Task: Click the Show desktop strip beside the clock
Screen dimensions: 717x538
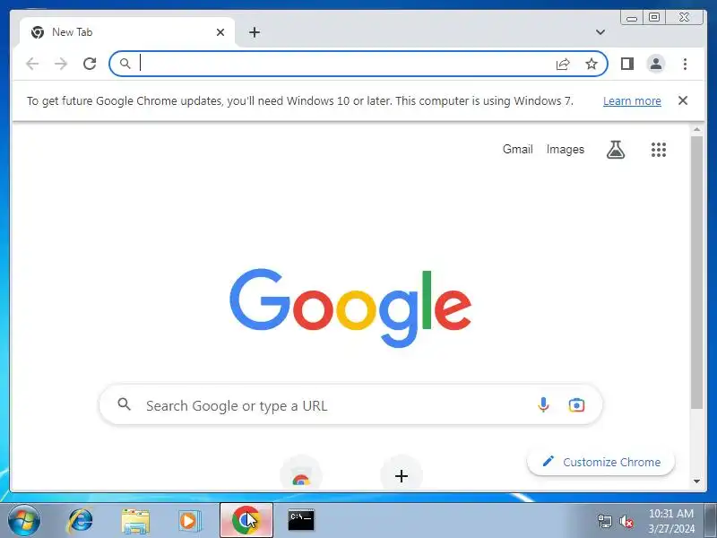Action: (x=711, y=520)
